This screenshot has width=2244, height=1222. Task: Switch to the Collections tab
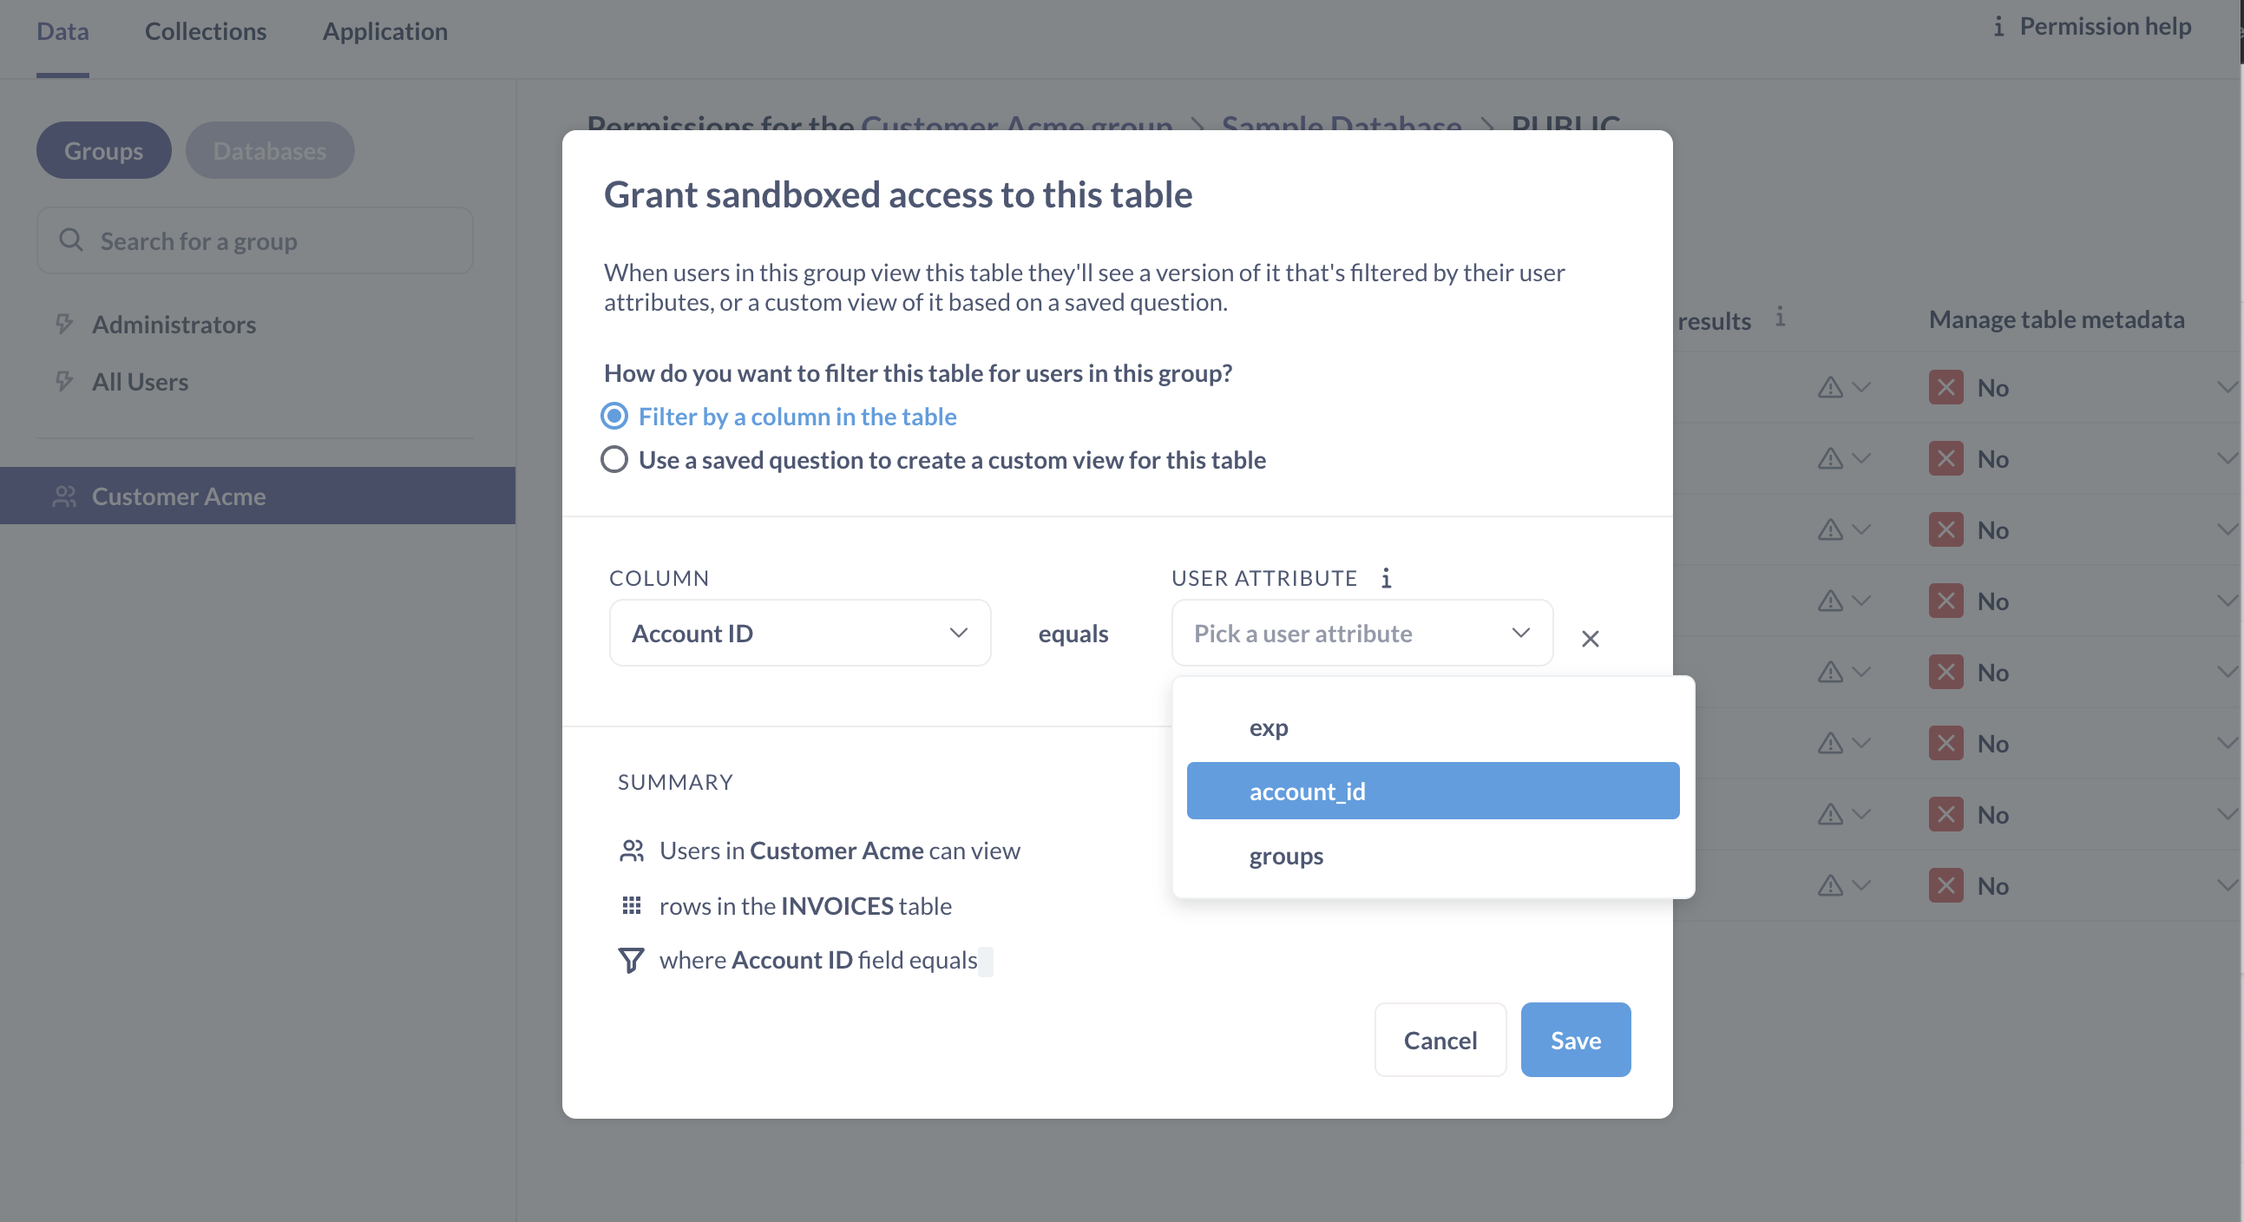(206, 29)
